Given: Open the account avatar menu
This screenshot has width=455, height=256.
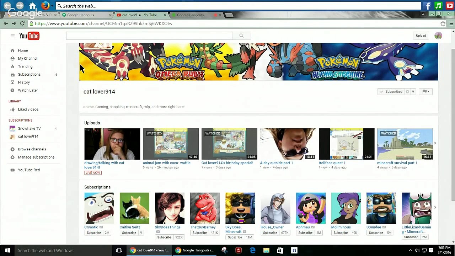Looking at the screenshot, I should point(438,36).
